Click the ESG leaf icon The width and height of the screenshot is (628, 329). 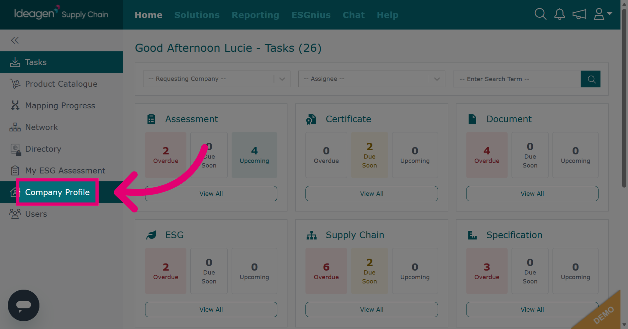[x=151, y=235]
